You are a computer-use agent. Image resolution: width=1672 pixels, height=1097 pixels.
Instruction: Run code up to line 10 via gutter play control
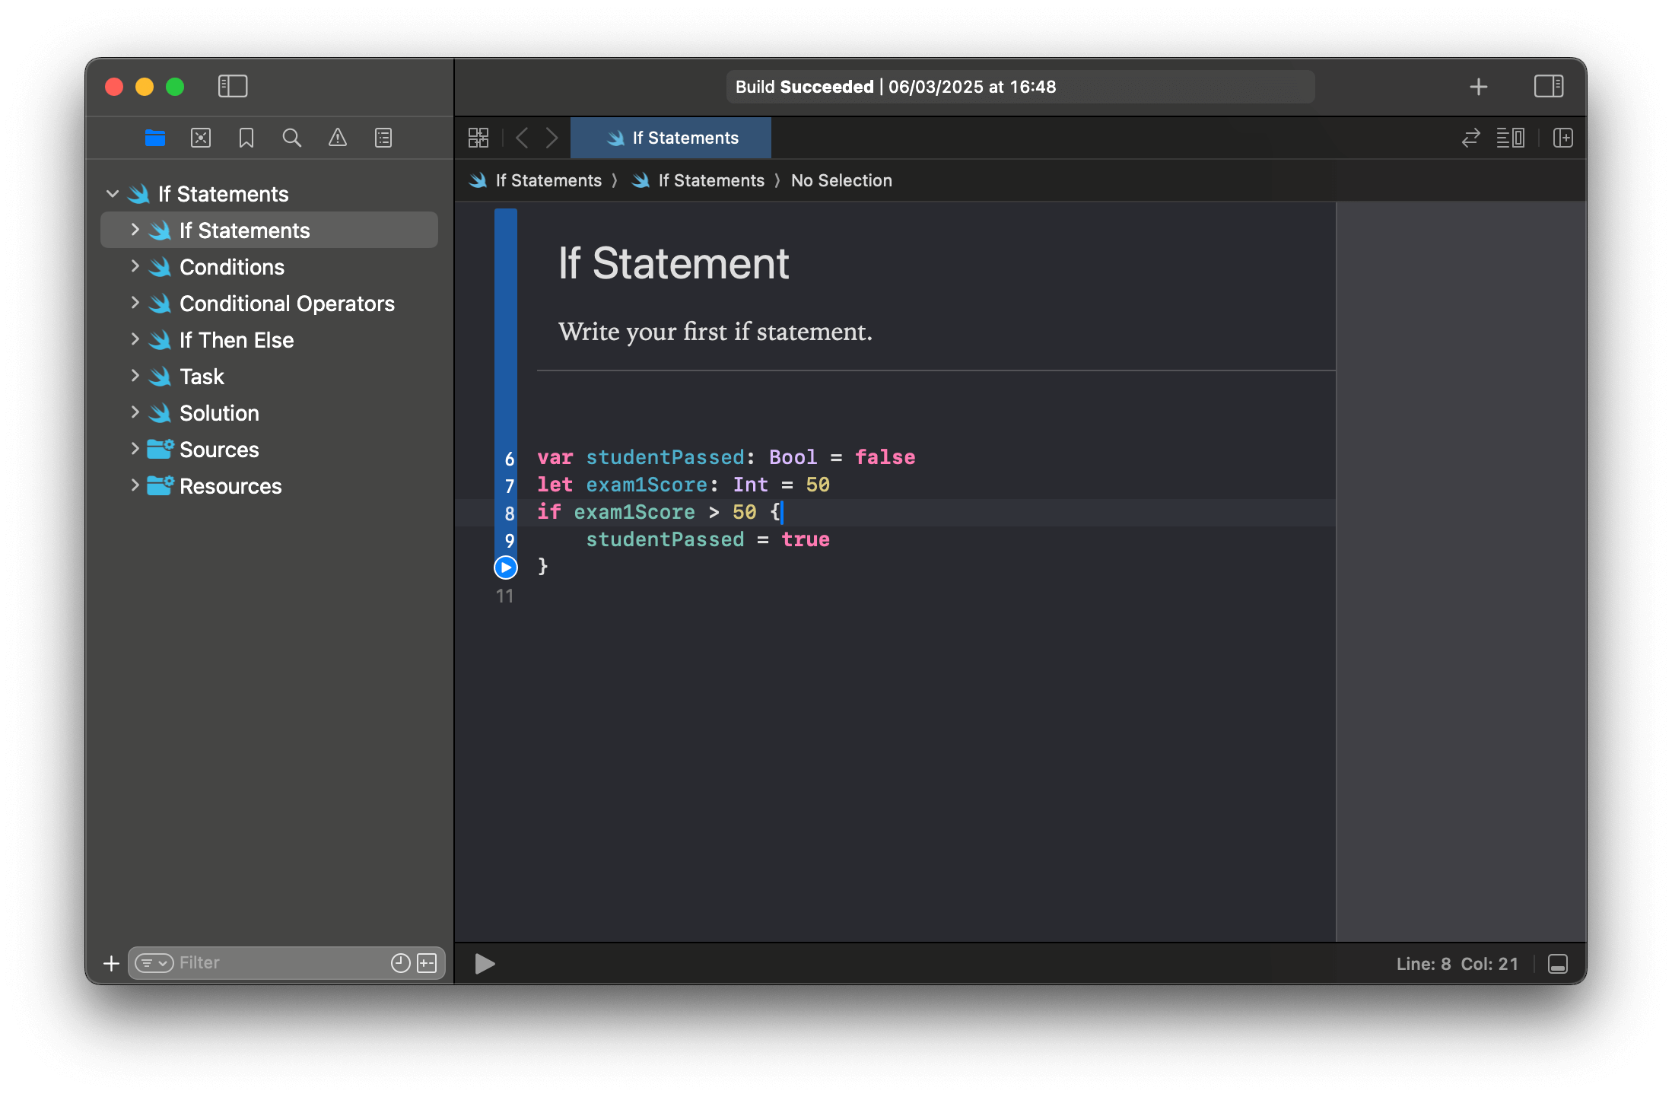point(504,568)
